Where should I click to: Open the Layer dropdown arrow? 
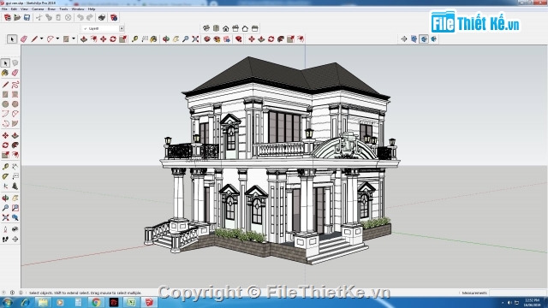pos(122,28)
